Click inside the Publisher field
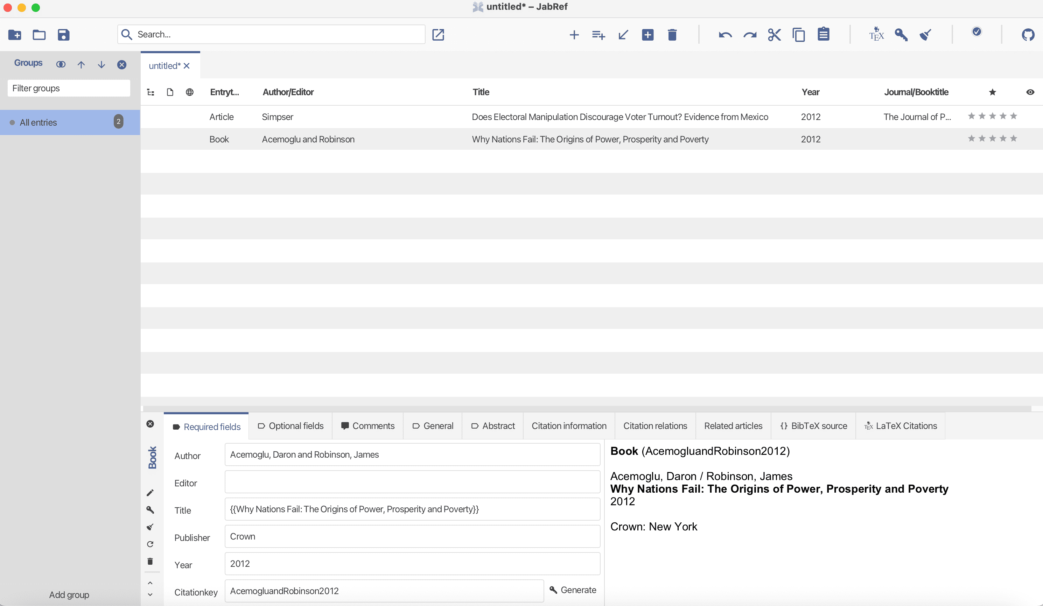 point(412,536)
